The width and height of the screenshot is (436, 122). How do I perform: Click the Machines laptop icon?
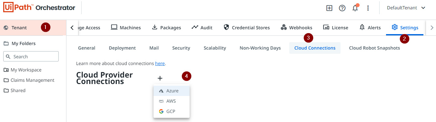pyautogui.click(x=114, y=27)
